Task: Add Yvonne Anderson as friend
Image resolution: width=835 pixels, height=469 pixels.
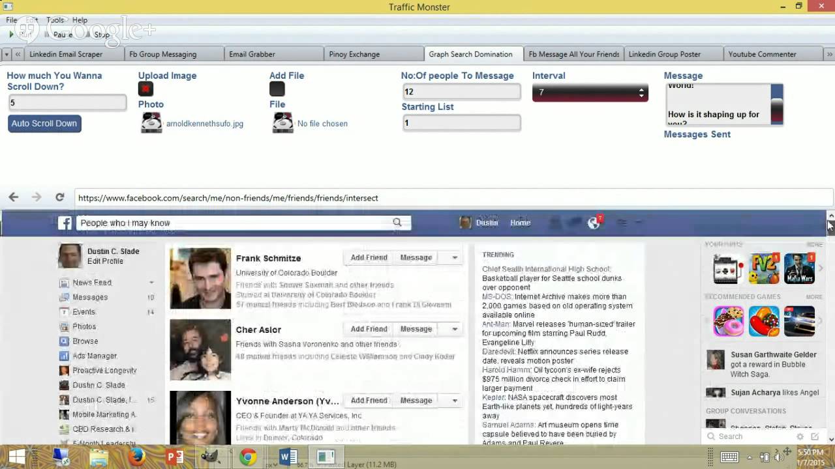Action: 369,401
